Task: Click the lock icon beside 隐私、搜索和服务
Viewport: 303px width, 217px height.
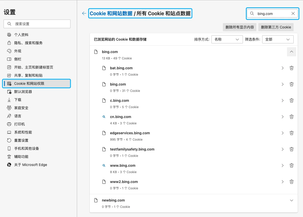Action: (x=9, y=43)
